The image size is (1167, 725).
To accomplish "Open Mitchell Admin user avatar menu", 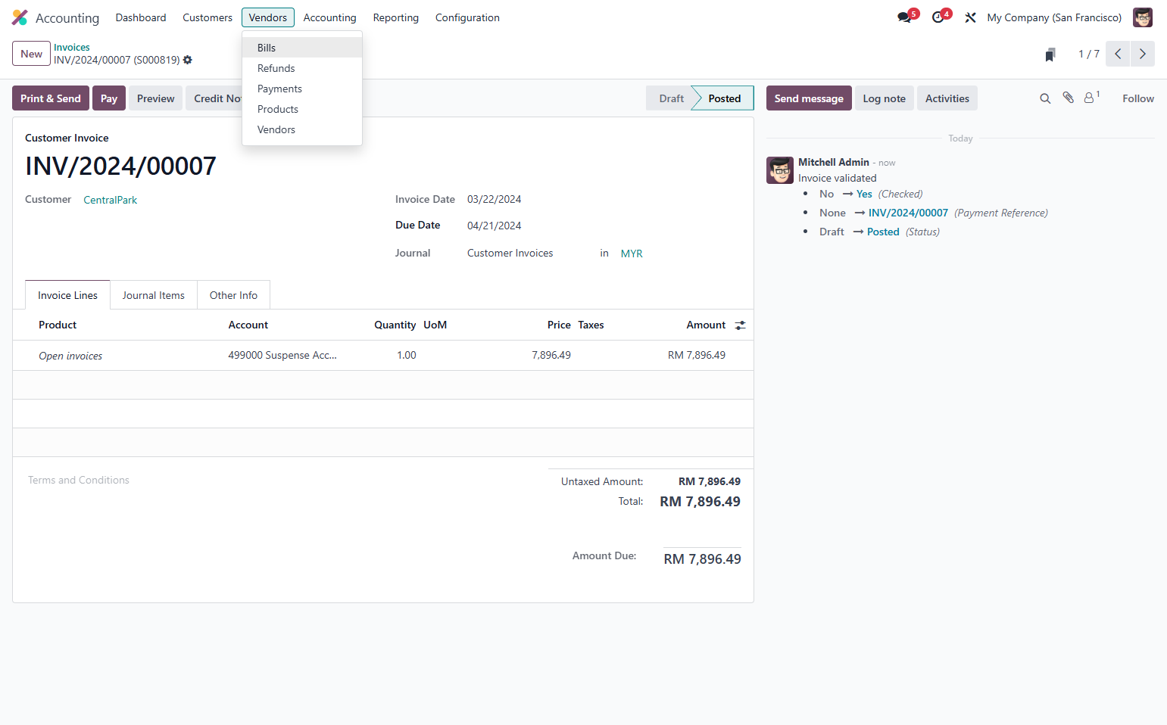I will click(1143, 17).
